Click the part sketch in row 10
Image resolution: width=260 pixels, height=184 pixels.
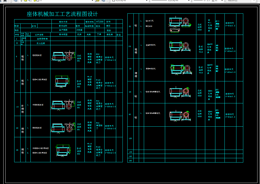[x=62, y=81]
